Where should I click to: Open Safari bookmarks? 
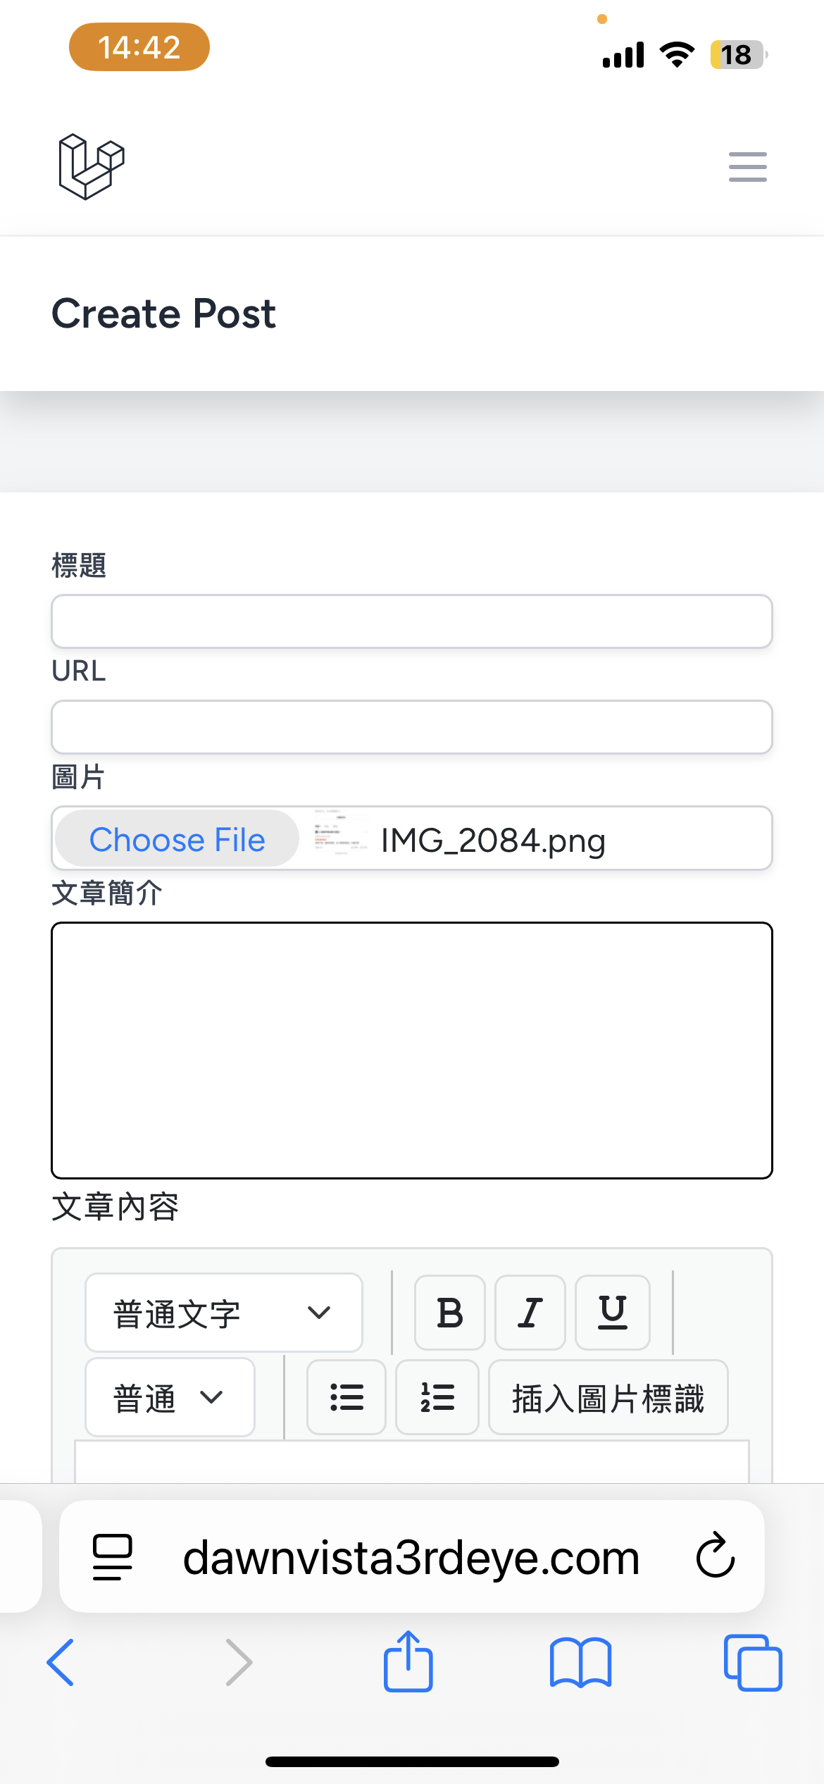(x=581, y=1663)
